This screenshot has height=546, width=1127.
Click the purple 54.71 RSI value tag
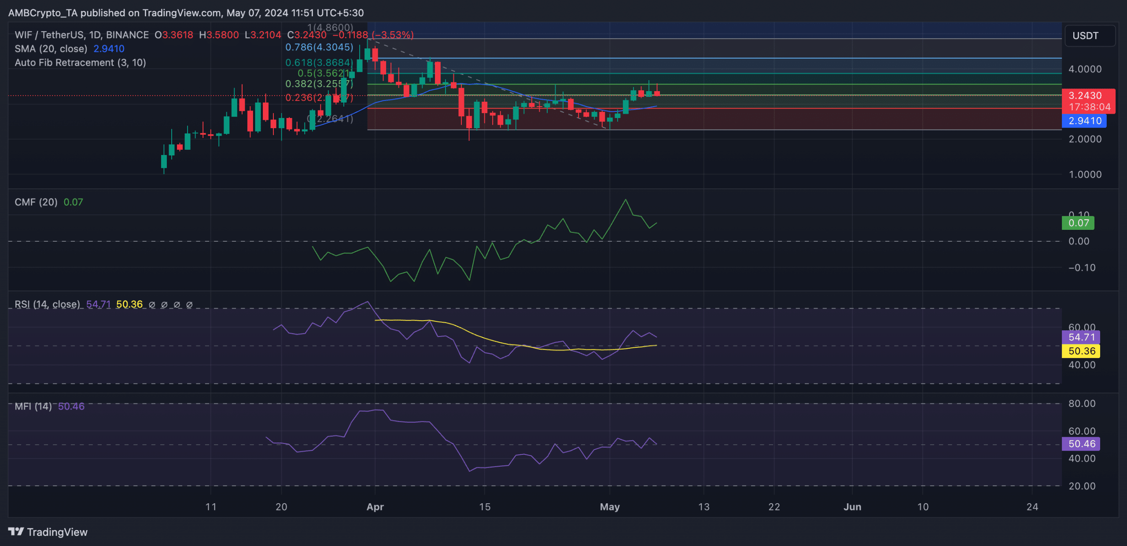pyautogui.click(x=1081, y=337)
